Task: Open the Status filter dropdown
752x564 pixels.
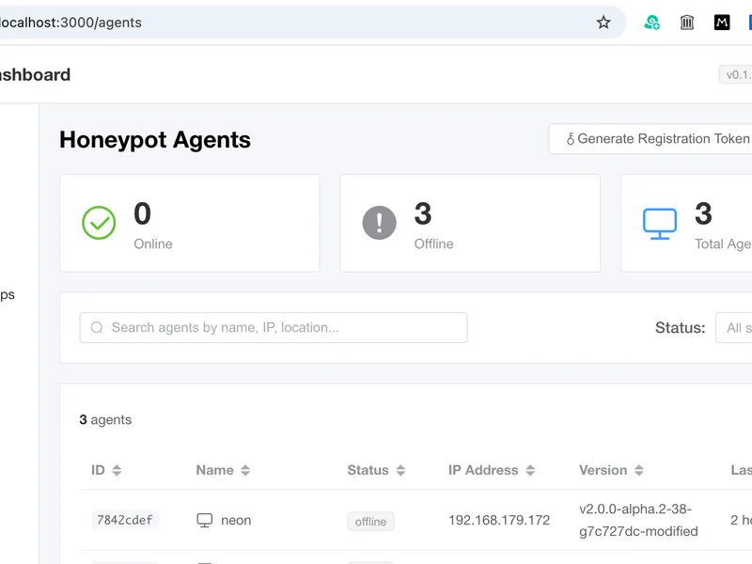Action: [x=734, y=327]
